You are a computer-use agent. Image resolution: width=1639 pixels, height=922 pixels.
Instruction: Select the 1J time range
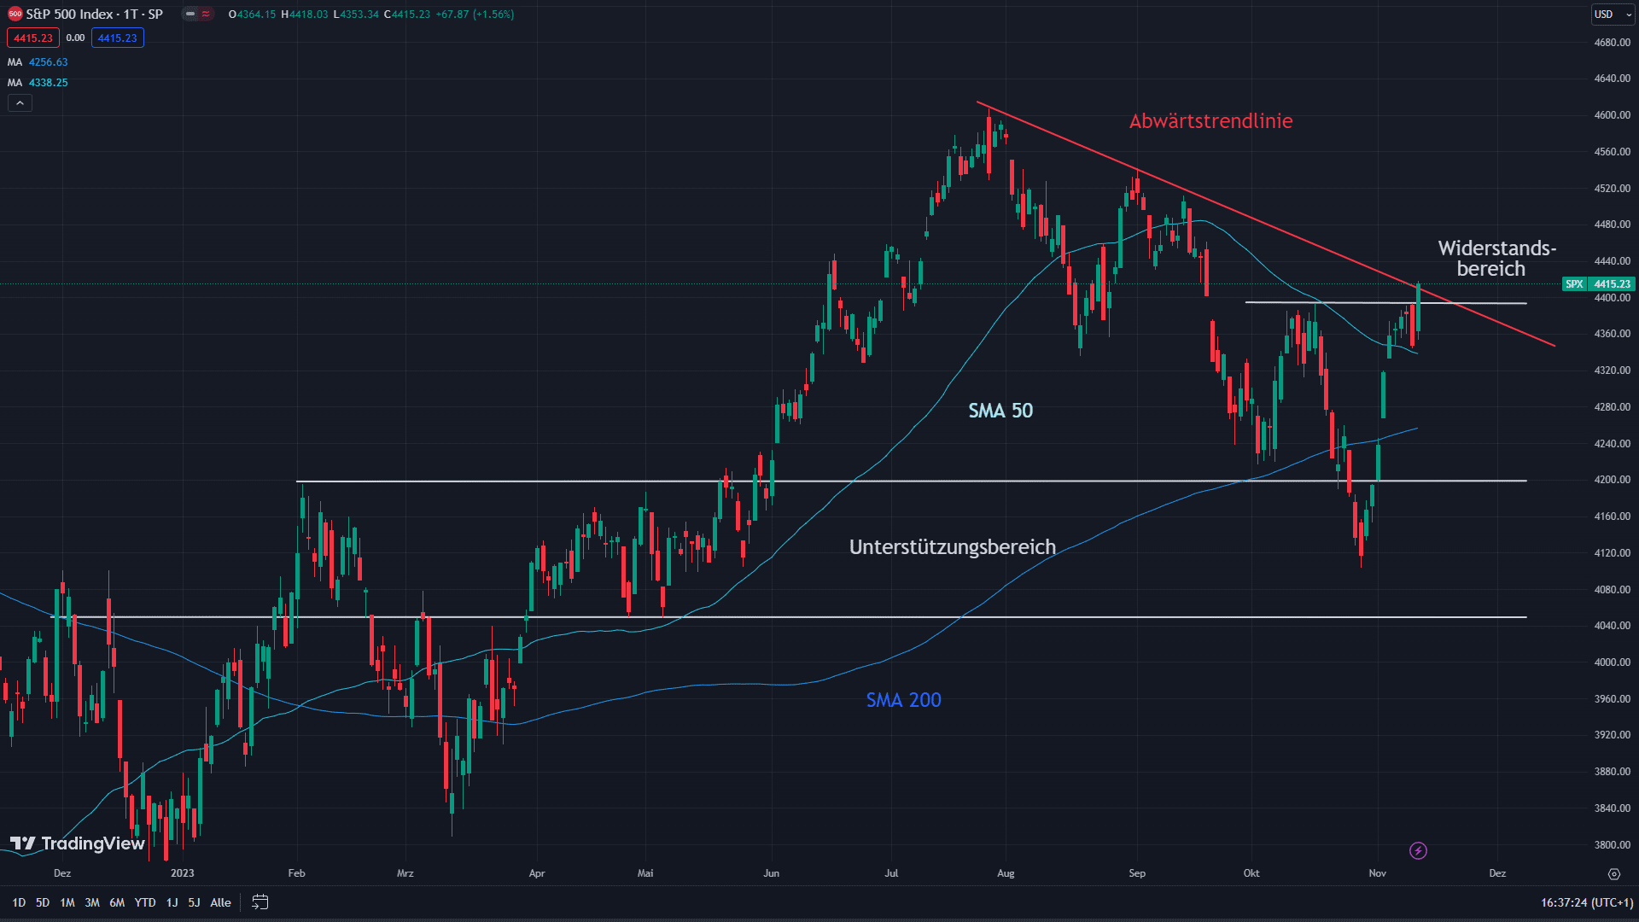click(172, 902)
